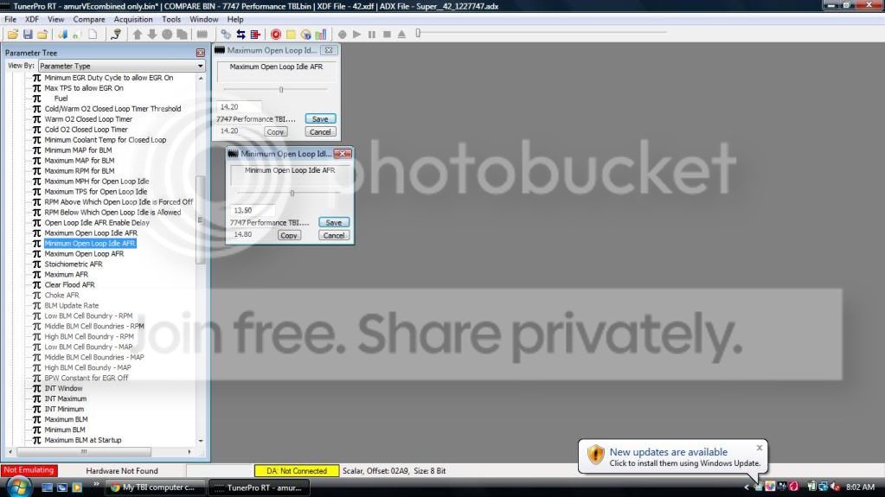Save the Minimum Open Loop Idle AFR value

tap(334, 222)
